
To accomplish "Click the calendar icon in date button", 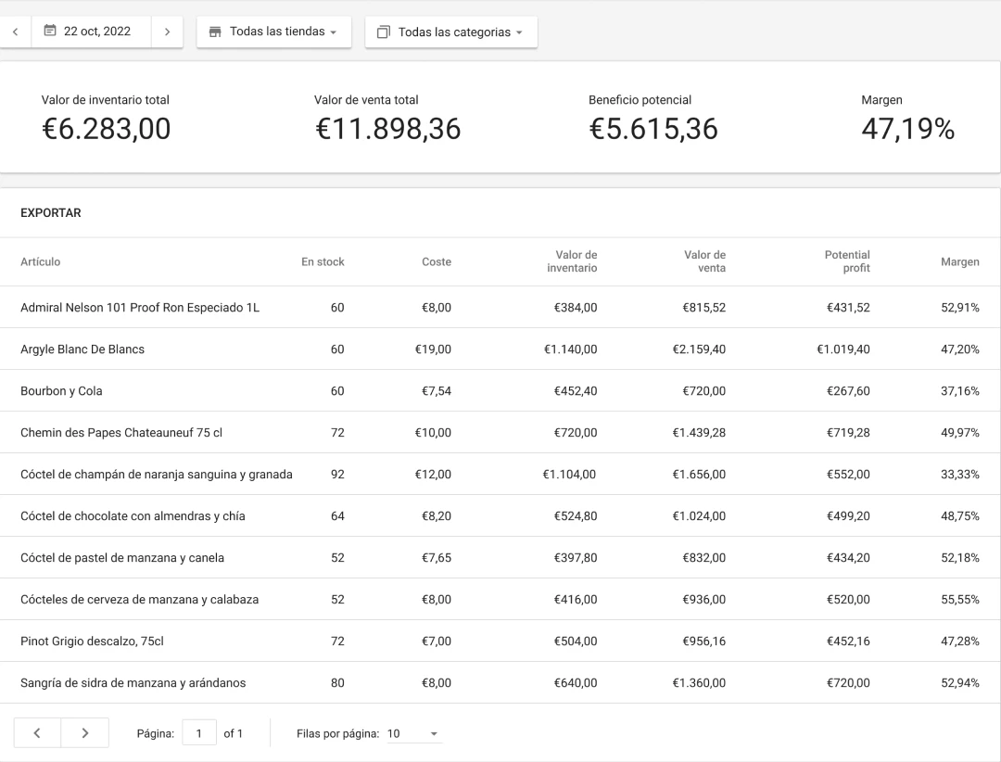I will (51, 32).
